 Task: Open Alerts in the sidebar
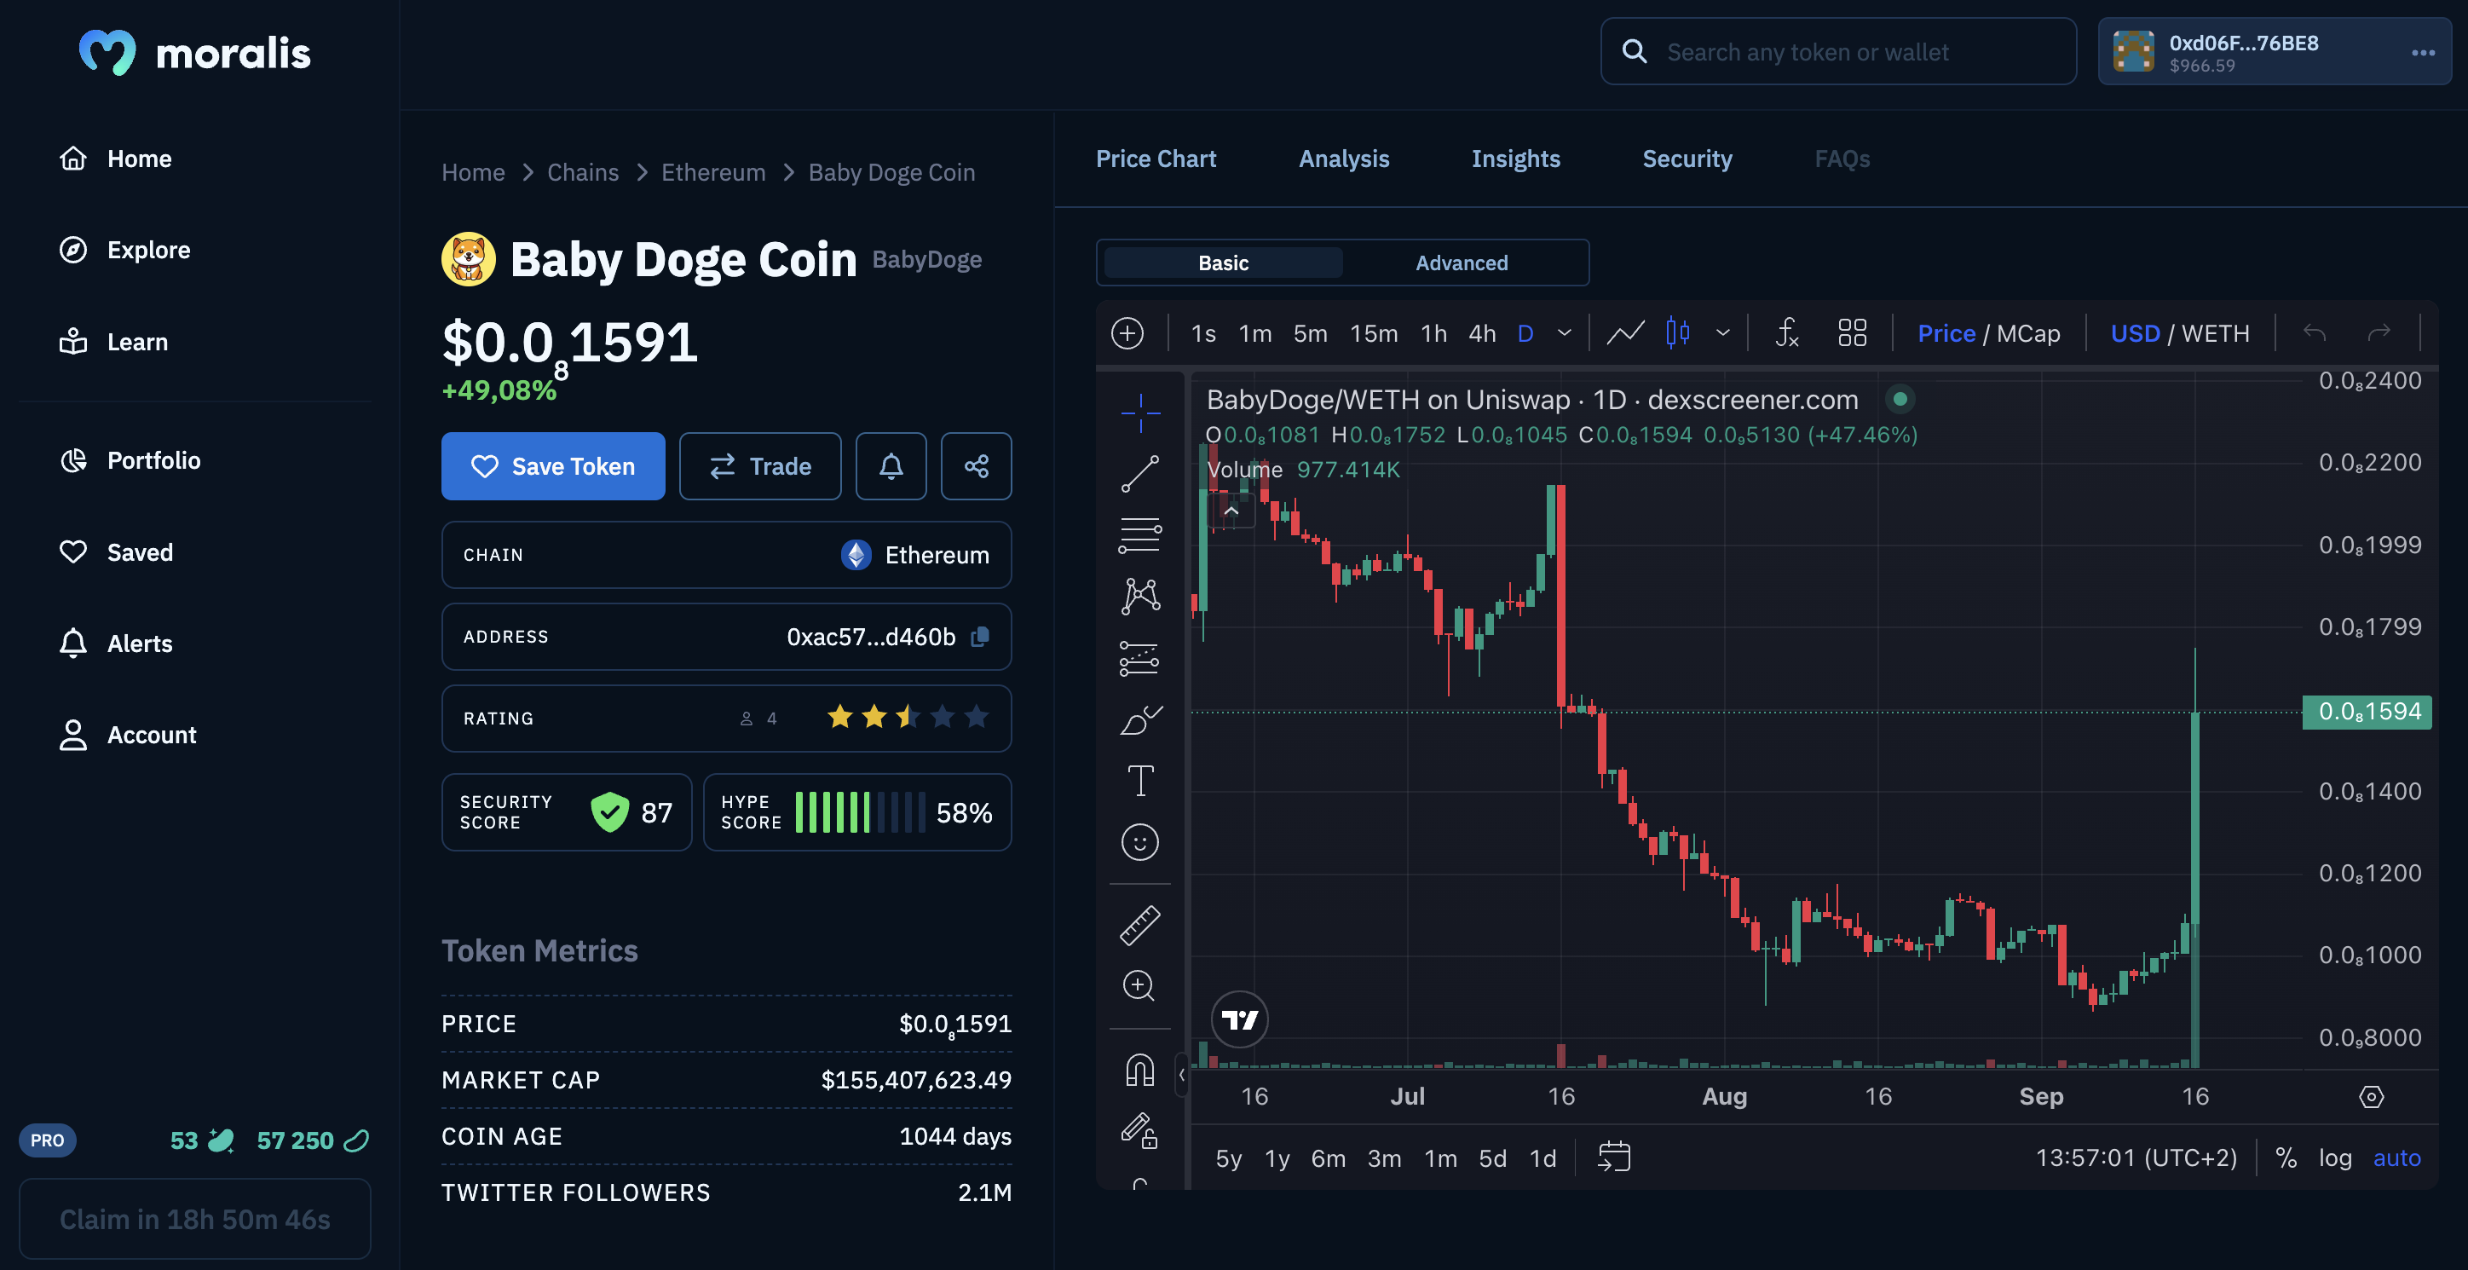[x=116, y=644]
